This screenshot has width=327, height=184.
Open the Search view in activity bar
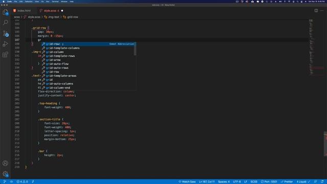(6, 22)
